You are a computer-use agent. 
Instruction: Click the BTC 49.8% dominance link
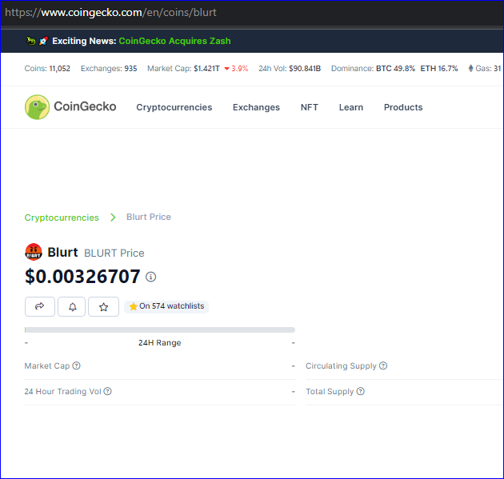coord(395,69)
